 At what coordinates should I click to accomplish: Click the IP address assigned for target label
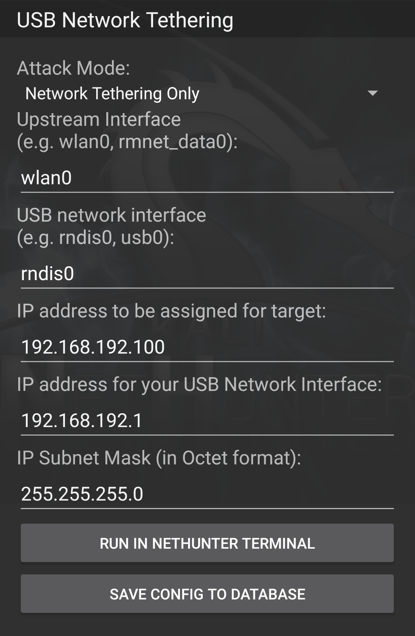171,311
